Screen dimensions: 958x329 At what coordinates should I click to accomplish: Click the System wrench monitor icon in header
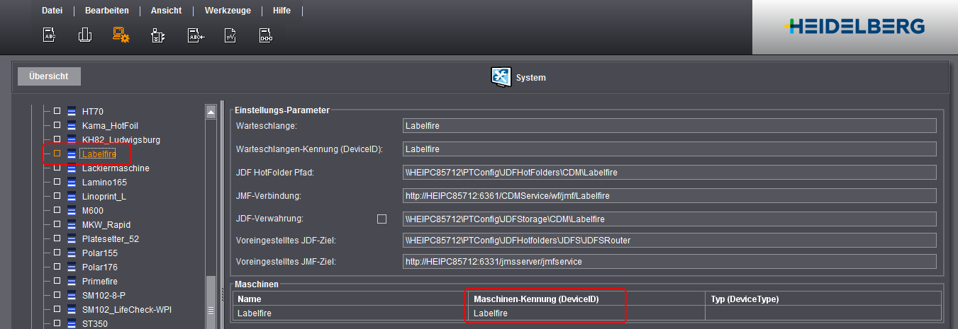[501, 76]
